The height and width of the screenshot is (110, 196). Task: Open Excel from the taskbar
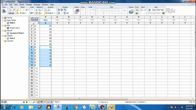(x=93, y=107)
